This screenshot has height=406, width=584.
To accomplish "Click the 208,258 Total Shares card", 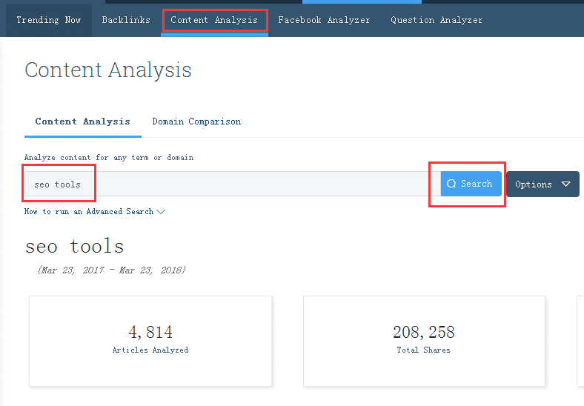I will coord(424,341).
